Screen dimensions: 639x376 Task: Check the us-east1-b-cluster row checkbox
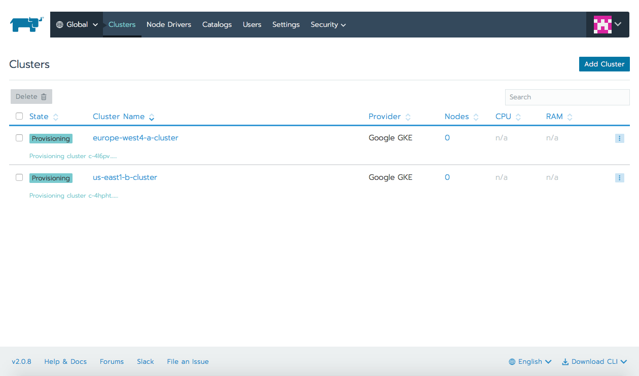[19, 177]
